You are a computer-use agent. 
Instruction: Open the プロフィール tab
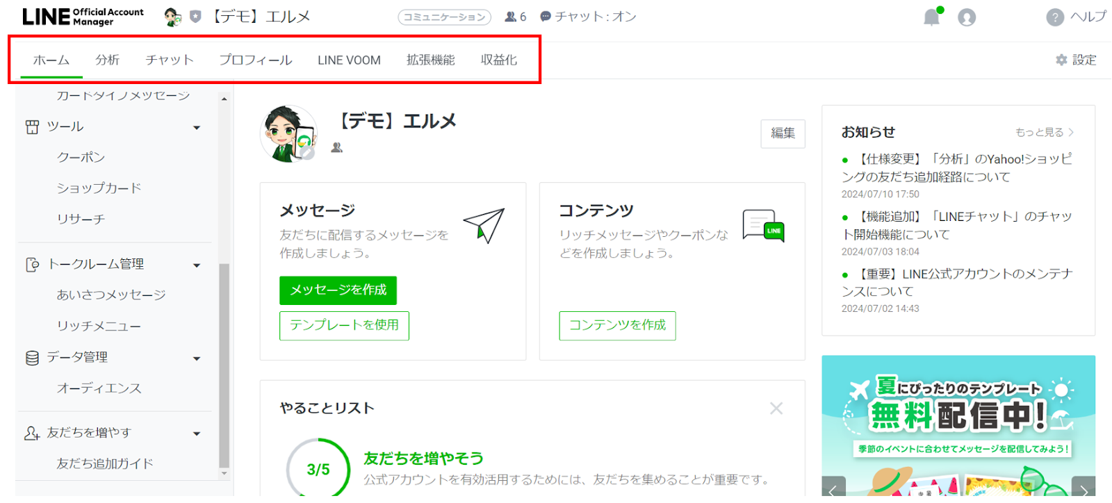click(256, 60)
